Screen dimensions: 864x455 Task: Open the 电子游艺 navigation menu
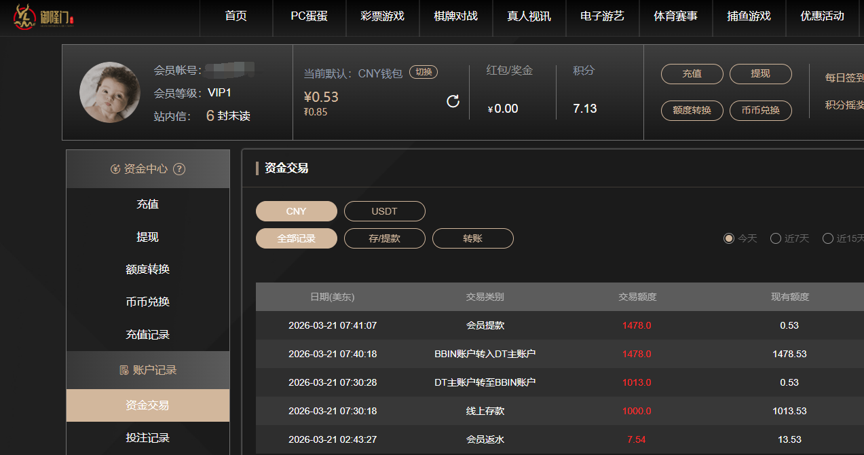[602, 16]
